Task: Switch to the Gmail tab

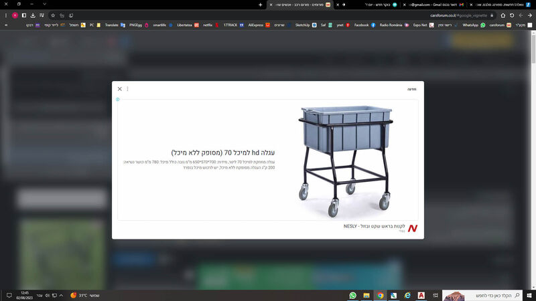Action: [x=436, y=5]
